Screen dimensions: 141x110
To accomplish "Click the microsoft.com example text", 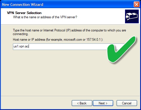I will pos(73,40).
